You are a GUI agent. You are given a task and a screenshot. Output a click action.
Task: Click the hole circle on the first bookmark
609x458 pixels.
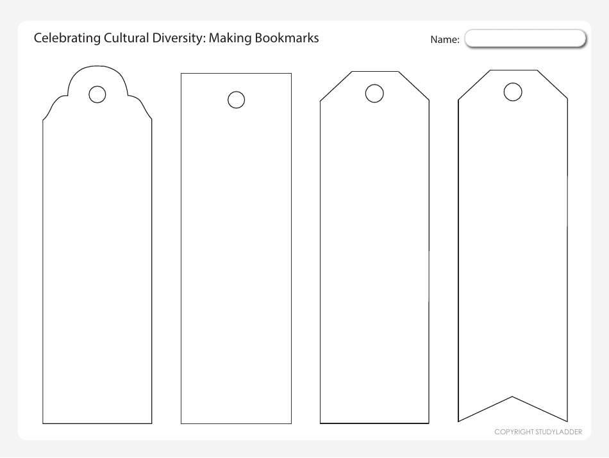(x=97, y=94)
